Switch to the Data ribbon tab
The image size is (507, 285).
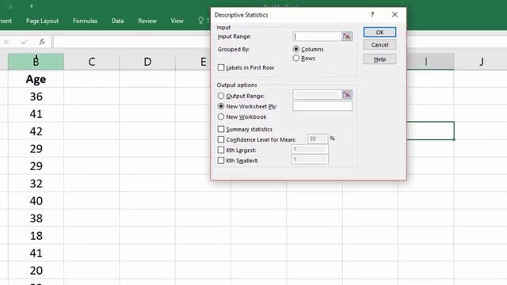coord(118,21)
